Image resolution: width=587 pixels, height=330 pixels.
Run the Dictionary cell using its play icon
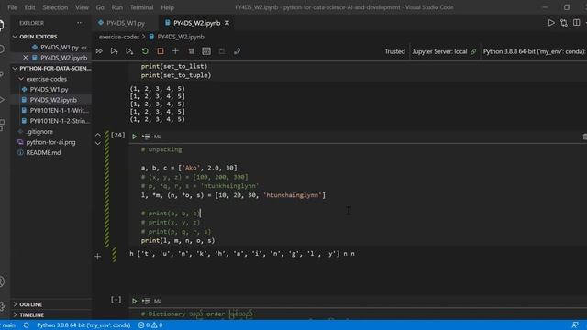click(134, 301)
